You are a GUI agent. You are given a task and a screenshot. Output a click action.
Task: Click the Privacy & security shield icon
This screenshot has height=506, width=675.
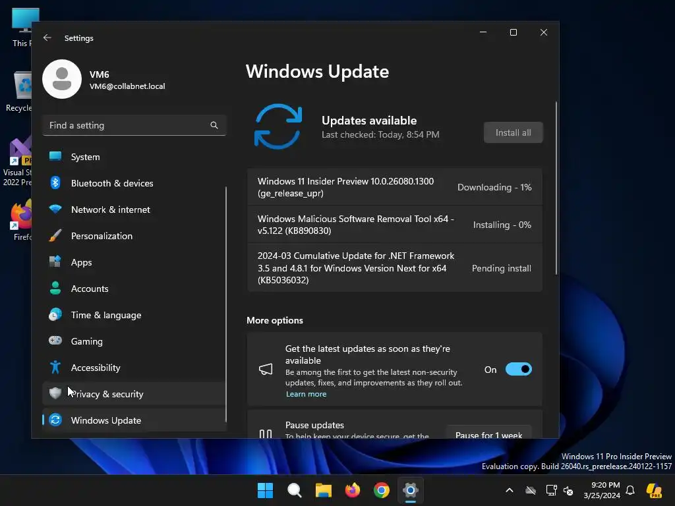click(55, 393)
